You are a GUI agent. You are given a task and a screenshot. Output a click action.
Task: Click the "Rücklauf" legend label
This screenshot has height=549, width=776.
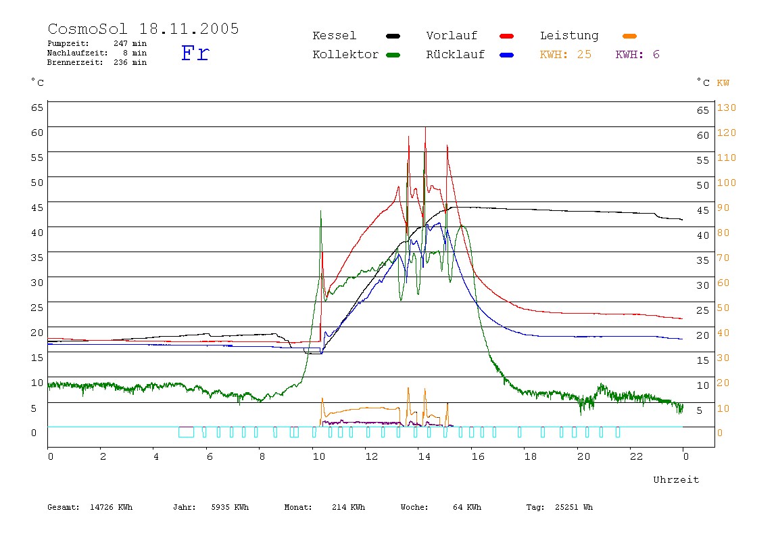456,55
